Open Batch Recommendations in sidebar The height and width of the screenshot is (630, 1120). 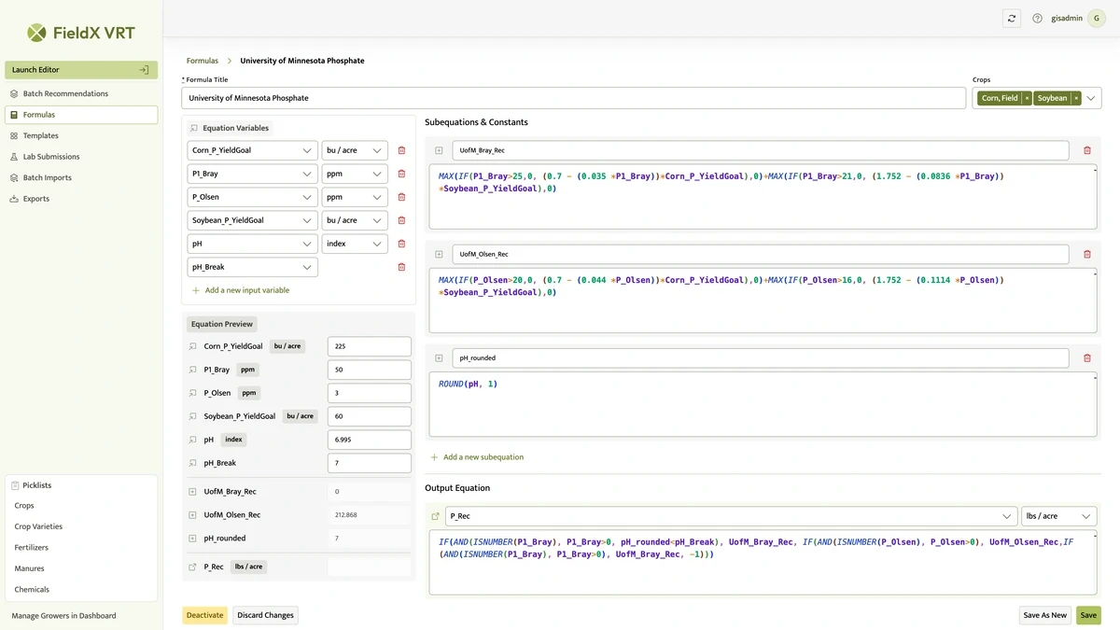(x=81, y=93)
